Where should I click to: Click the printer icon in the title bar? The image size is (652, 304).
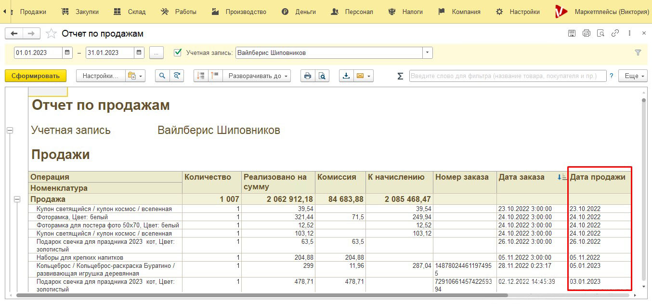[586, 33]
